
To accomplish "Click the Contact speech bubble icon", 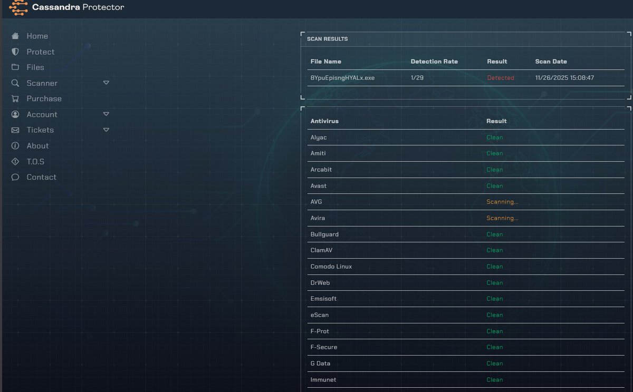I will [x=15, y=177].
